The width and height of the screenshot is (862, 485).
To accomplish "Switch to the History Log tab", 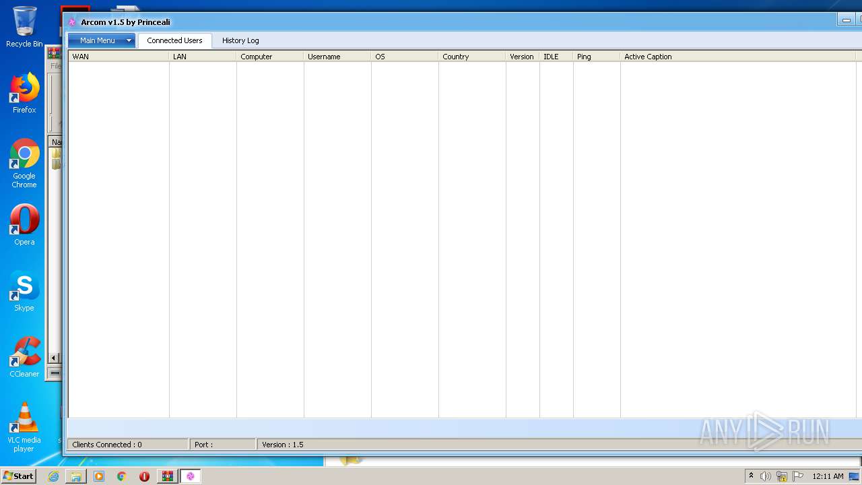I will coord(240,40).
